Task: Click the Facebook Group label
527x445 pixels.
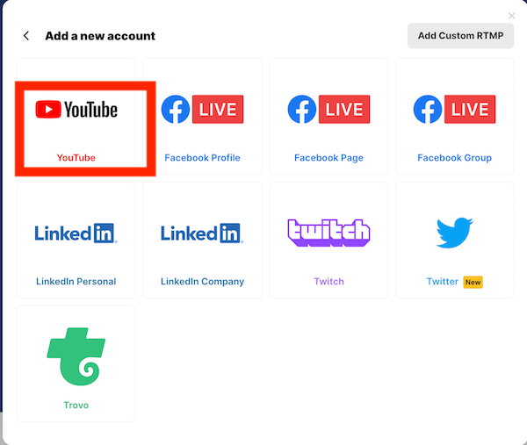Action: tap(454, 158)
